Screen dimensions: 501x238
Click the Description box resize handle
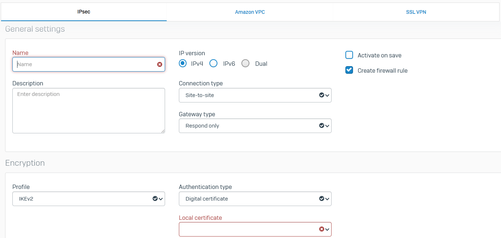163,131
